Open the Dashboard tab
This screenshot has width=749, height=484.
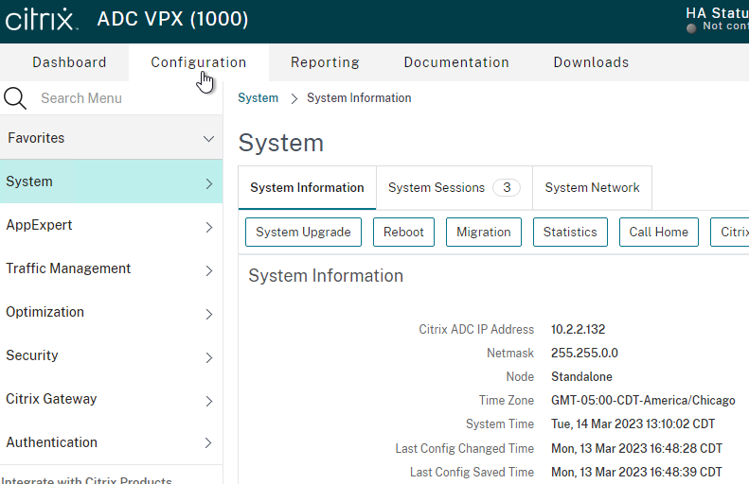tap(69, 62)
